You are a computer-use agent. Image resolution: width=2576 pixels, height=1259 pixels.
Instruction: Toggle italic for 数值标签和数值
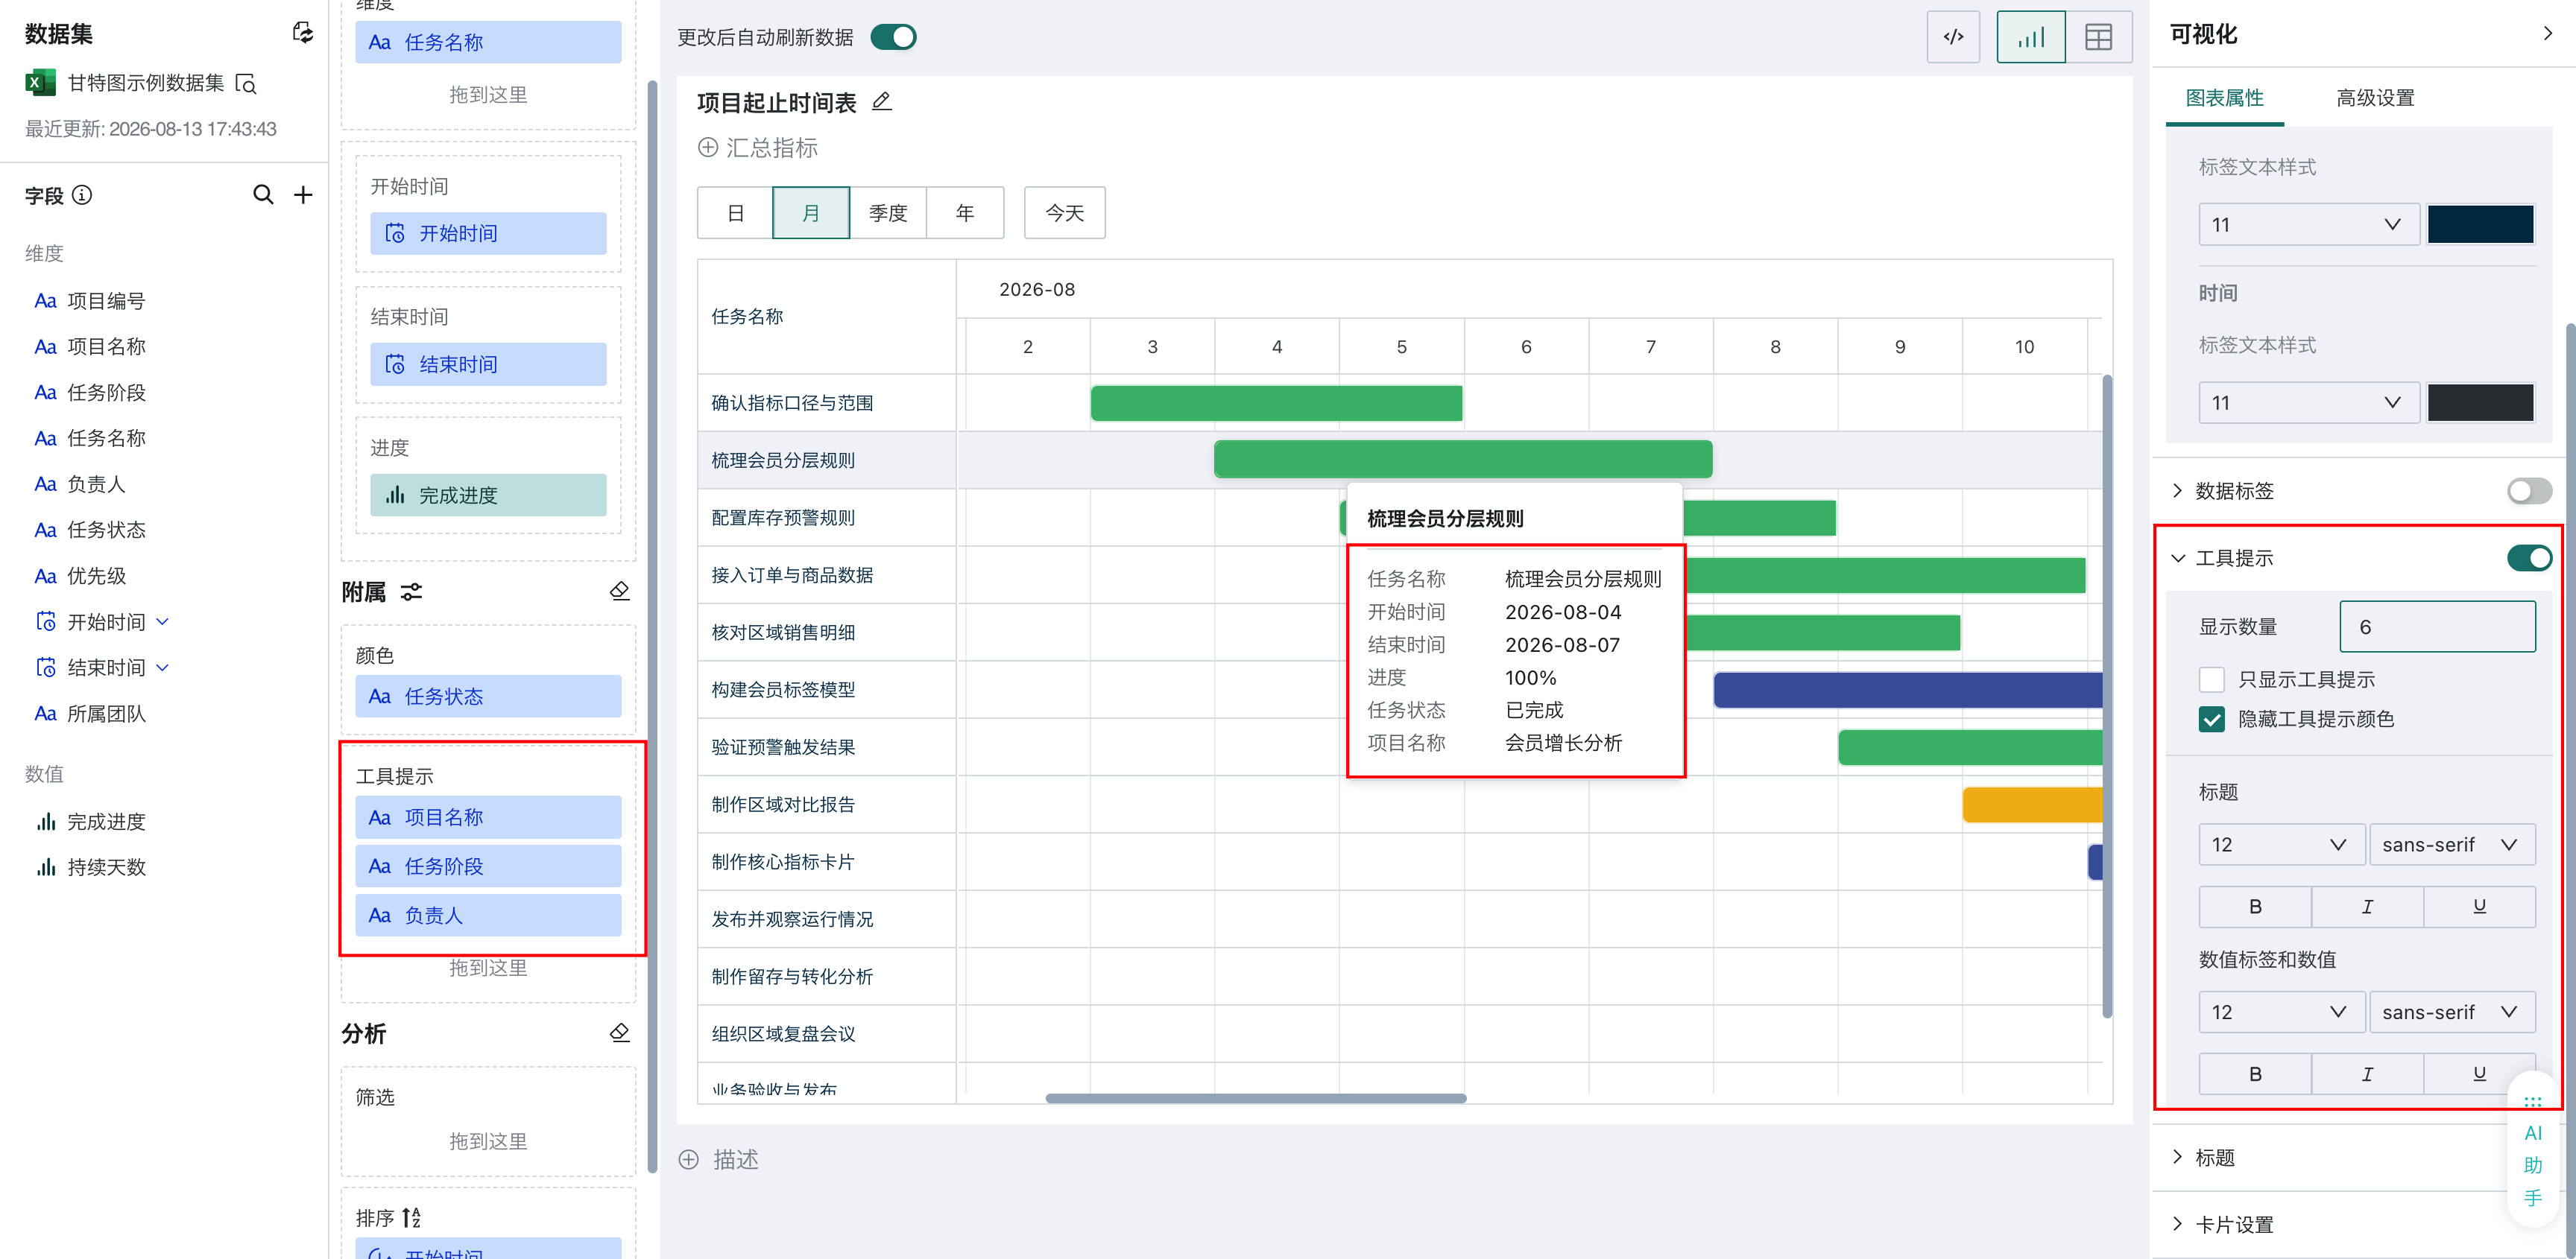pyautogui.click(x=2367, y=1074)
